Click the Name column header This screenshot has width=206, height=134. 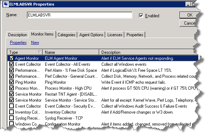click(x=71, y=52)
